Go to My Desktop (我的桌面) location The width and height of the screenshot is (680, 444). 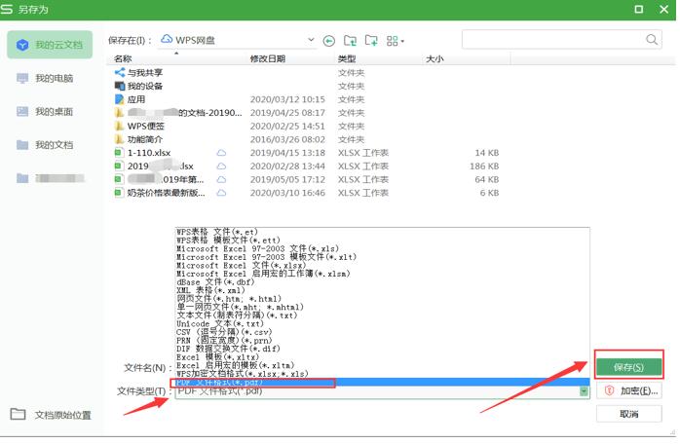(45, 112)
